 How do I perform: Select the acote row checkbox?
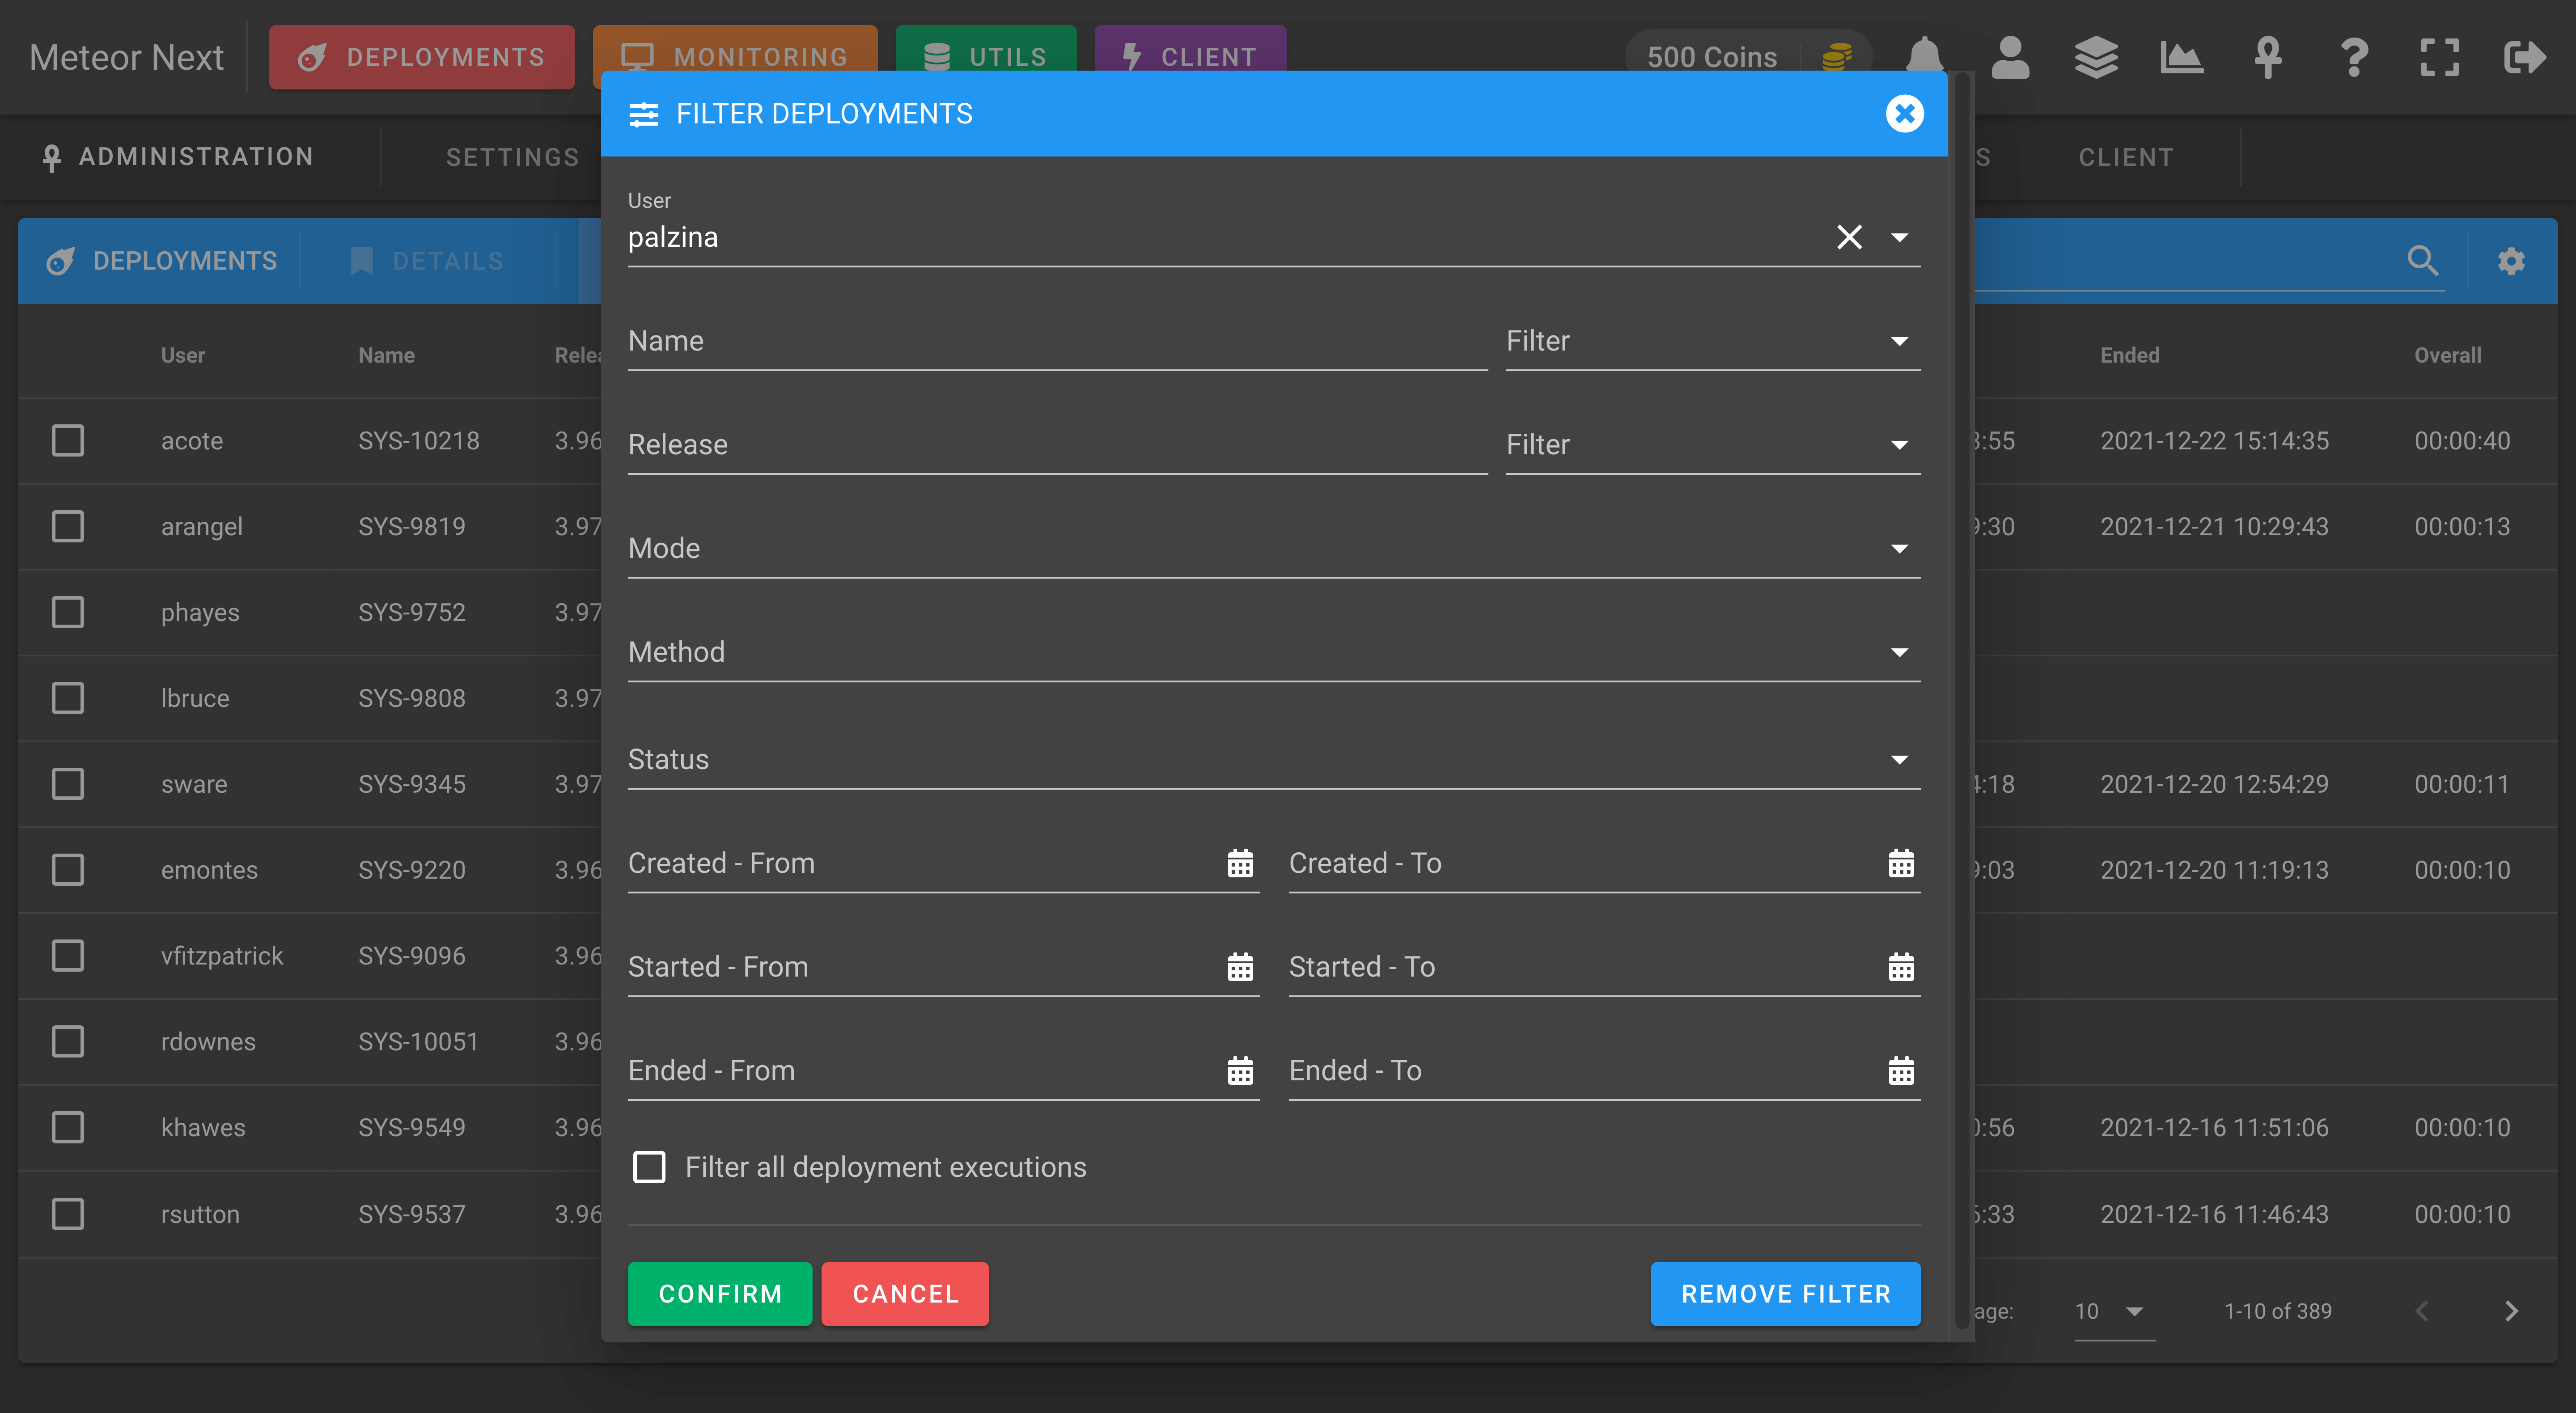pyautogui.click(x=68, y=440)
